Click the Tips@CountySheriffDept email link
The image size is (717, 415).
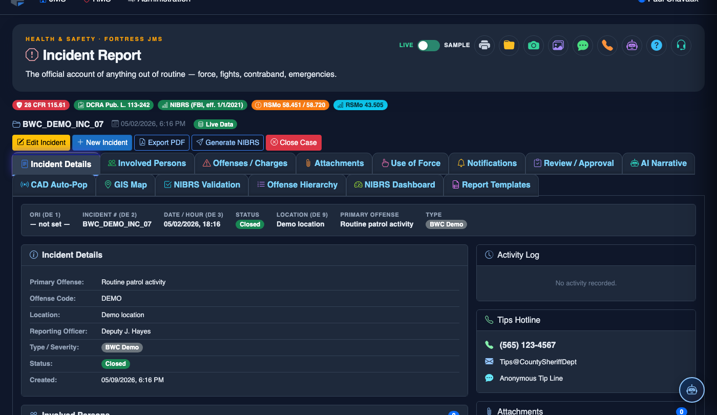[x=538, y=362]
